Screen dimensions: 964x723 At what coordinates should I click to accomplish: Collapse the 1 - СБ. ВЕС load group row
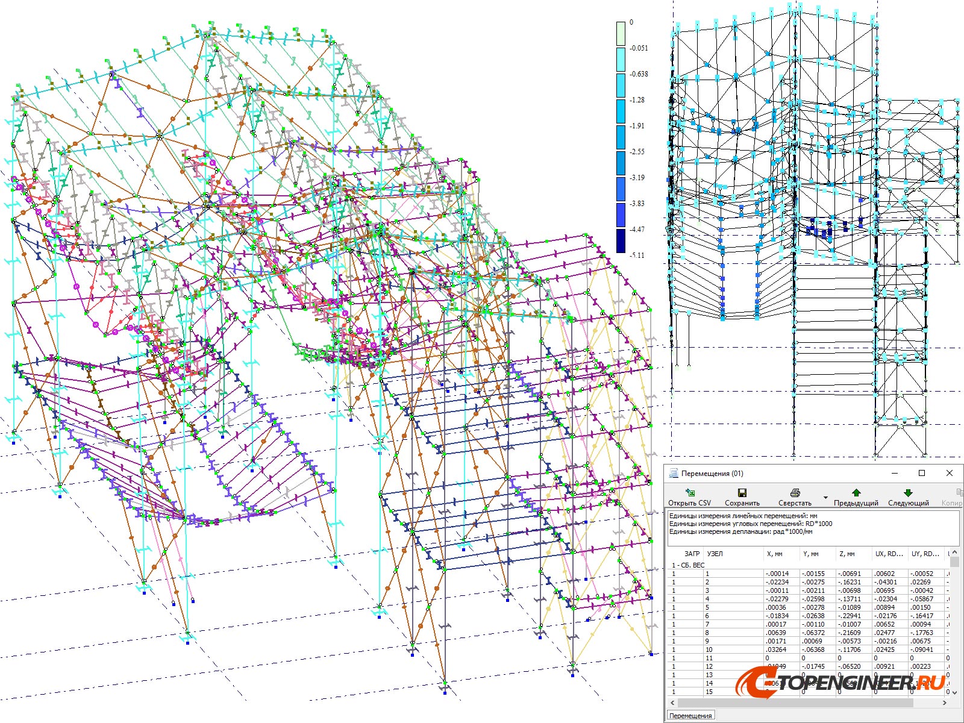pos(687,566)
